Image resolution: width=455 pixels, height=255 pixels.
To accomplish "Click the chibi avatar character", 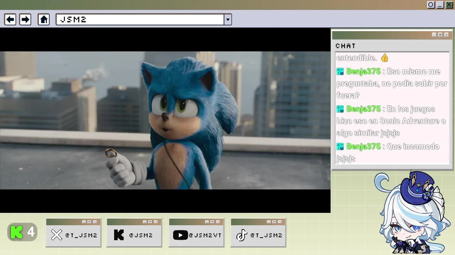I will pyautogui.click(x=412, y=212).
